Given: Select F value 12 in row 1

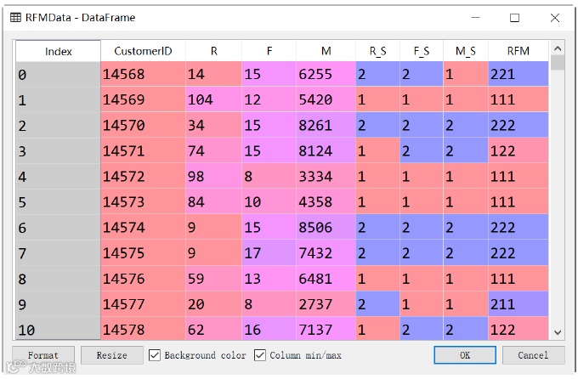Looking at the screenshot, I should coord(269,99).
